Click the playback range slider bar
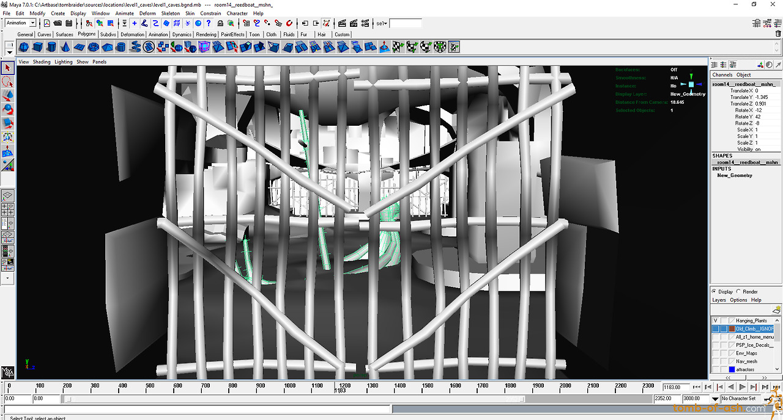This screenshot has height=420, width=783. (x=294, y=399)
